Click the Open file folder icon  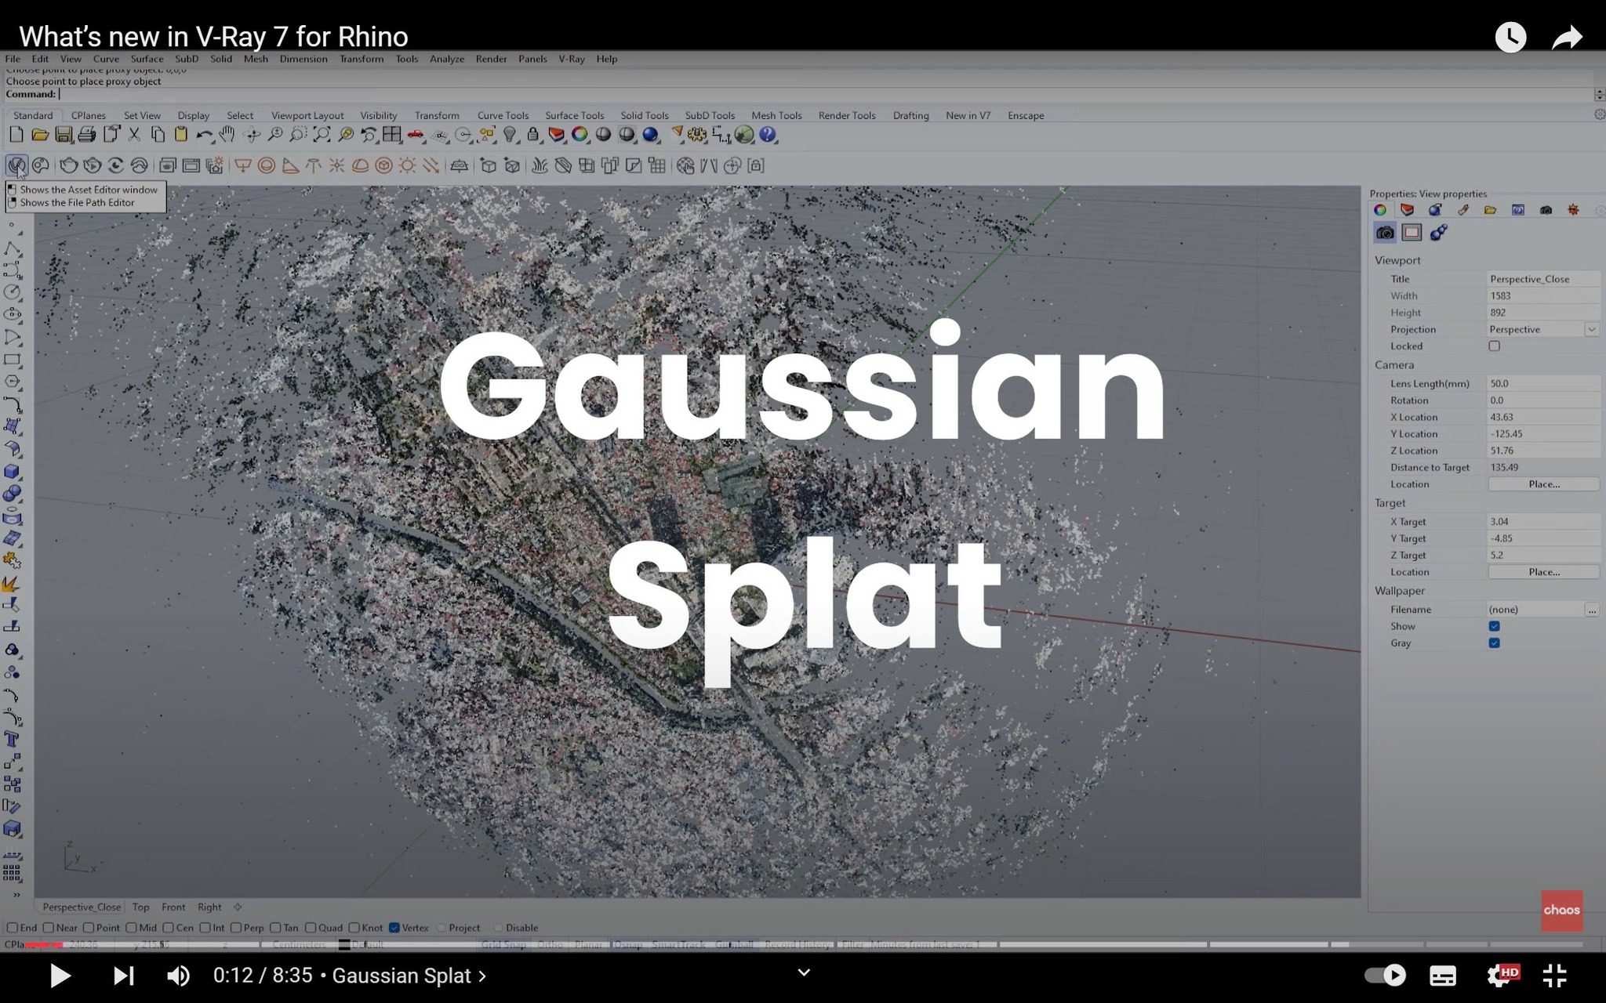click(39, 135)
